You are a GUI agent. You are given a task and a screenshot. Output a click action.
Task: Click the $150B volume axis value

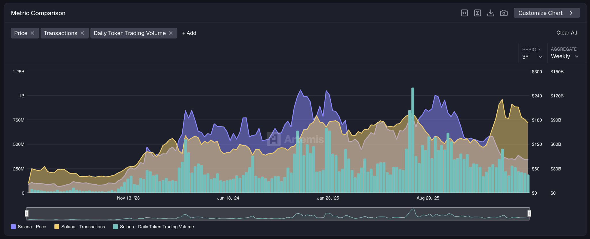tap(557, 72)
